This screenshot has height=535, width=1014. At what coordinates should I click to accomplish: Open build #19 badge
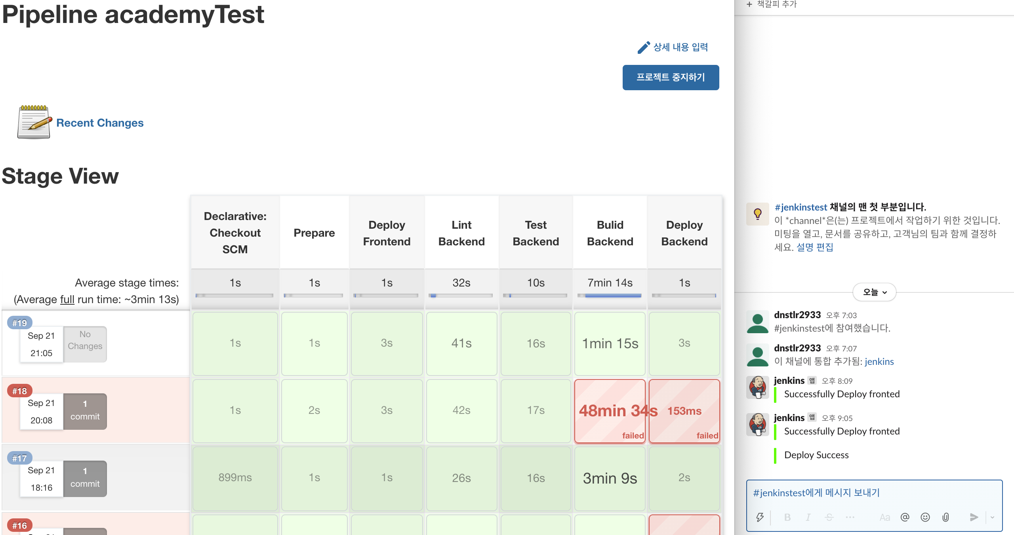(x=19, y=323)
